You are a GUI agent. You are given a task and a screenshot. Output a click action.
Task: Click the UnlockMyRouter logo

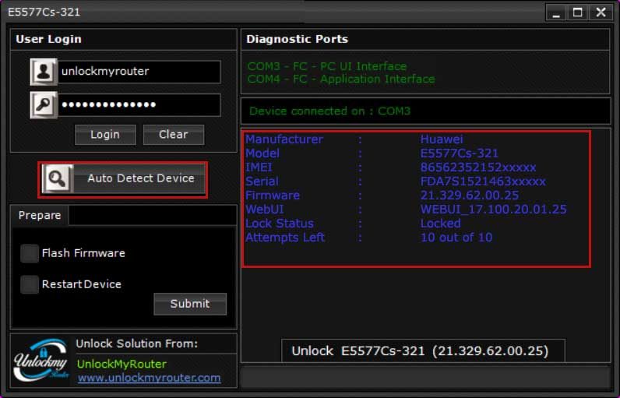point(41,360)
